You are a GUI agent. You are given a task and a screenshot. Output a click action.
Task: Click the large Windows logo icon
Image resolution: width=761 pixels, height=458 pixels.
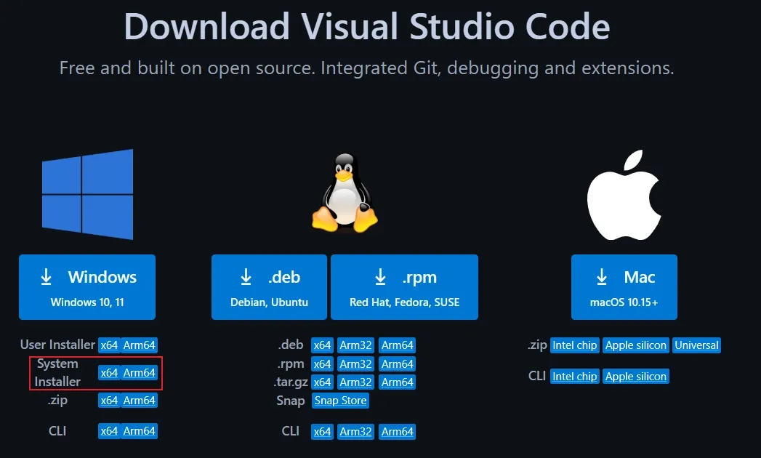87,194
